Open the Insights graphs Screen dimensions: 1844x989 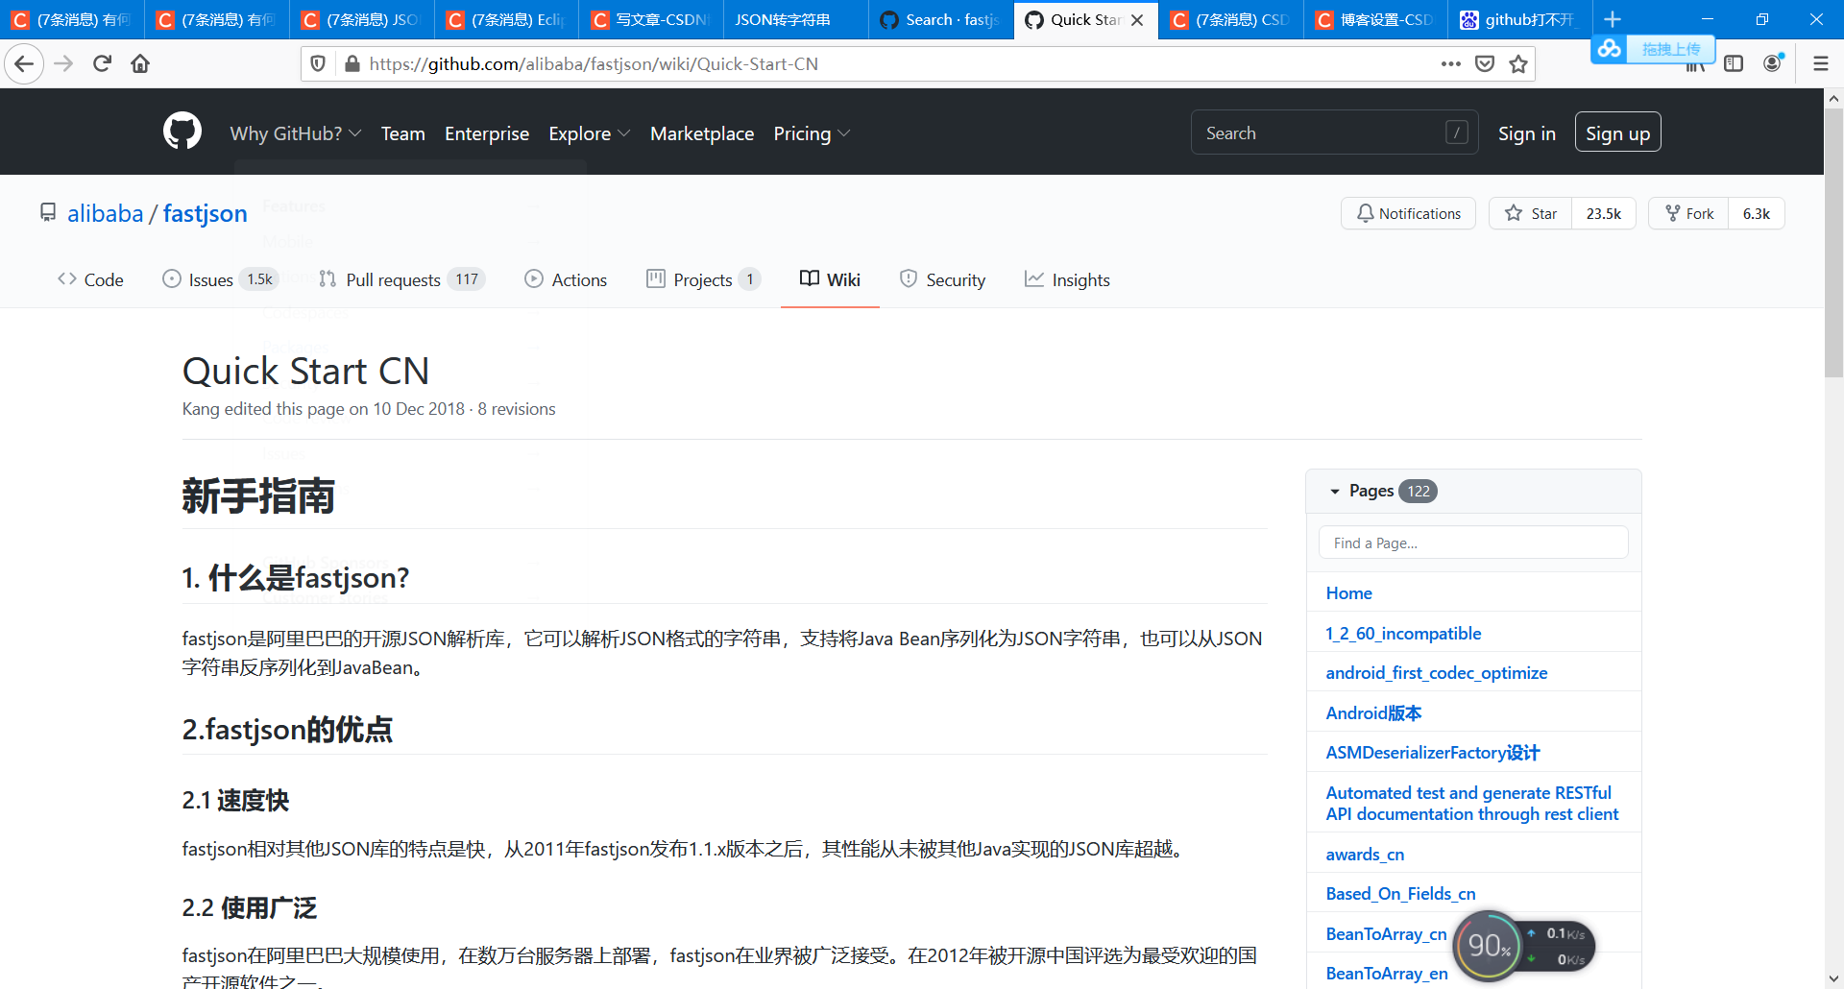coord(1068,279)
